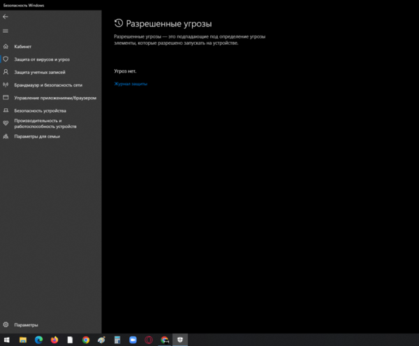Open Opera browser from taskbar
Viewport: 419px width, 346px height.
pyautogui.click(x=149, y=340)
